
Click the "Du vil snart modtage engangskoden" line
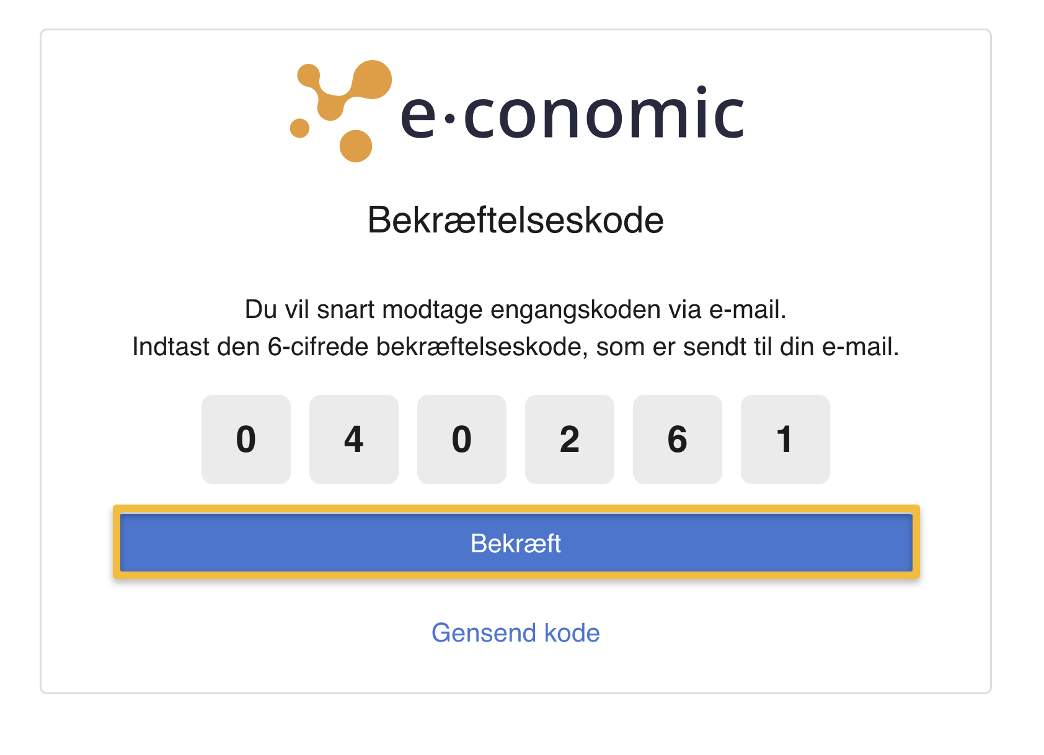tap(516, 309)
